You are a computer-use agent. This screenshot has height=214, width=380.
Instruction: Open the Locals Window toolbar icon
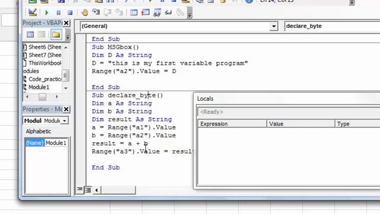(134, 12)
